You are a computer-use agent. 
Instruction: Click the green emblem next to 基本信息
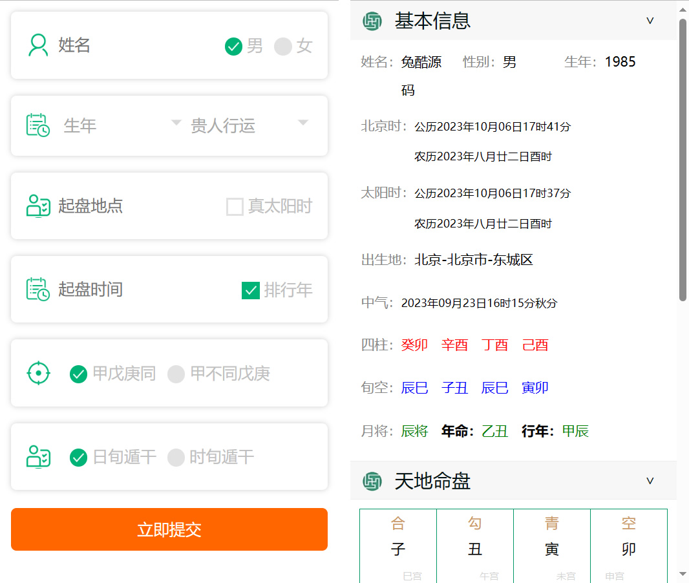(x=372, y=21)
